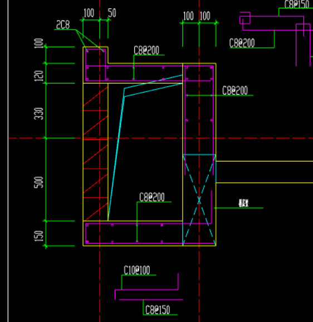
Task: Click the "C8@200" label pointing at the right wall
Action: pyautogui.click(x=235, y=91)
